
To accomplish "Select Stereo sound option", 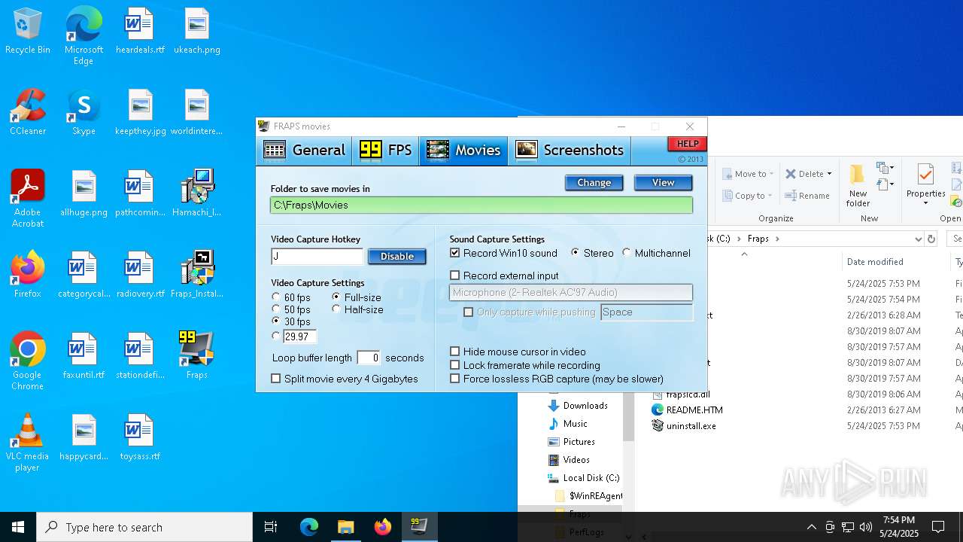I will pyautogui.click(x=576, y=253).
